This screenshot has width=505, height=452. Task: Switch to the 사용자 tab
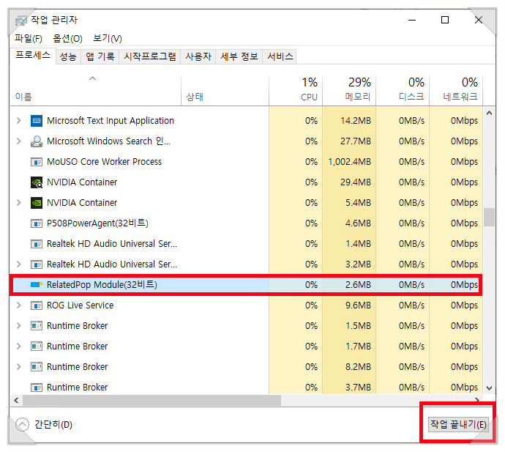point(198,56)
